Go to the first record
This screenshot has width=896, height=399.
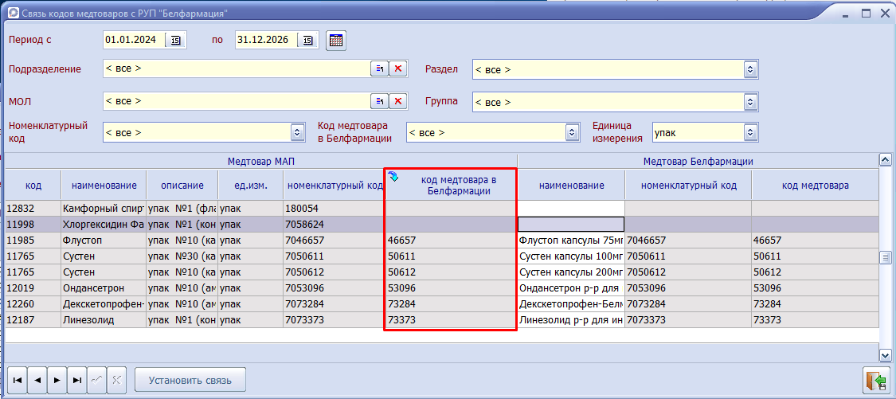[17, 380]
